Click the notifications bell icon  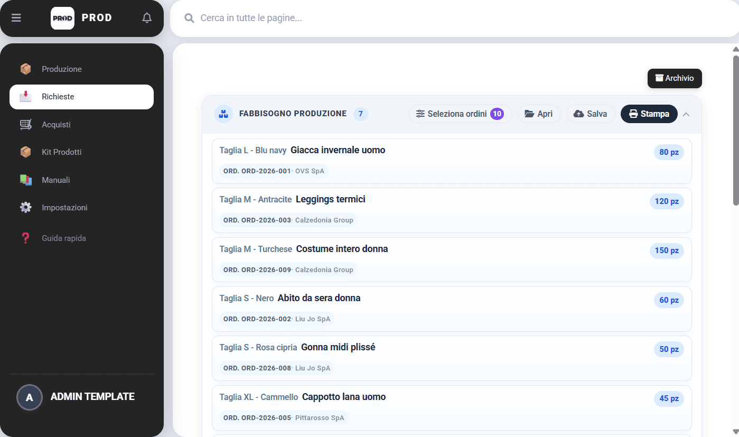(x=147, y=18)
